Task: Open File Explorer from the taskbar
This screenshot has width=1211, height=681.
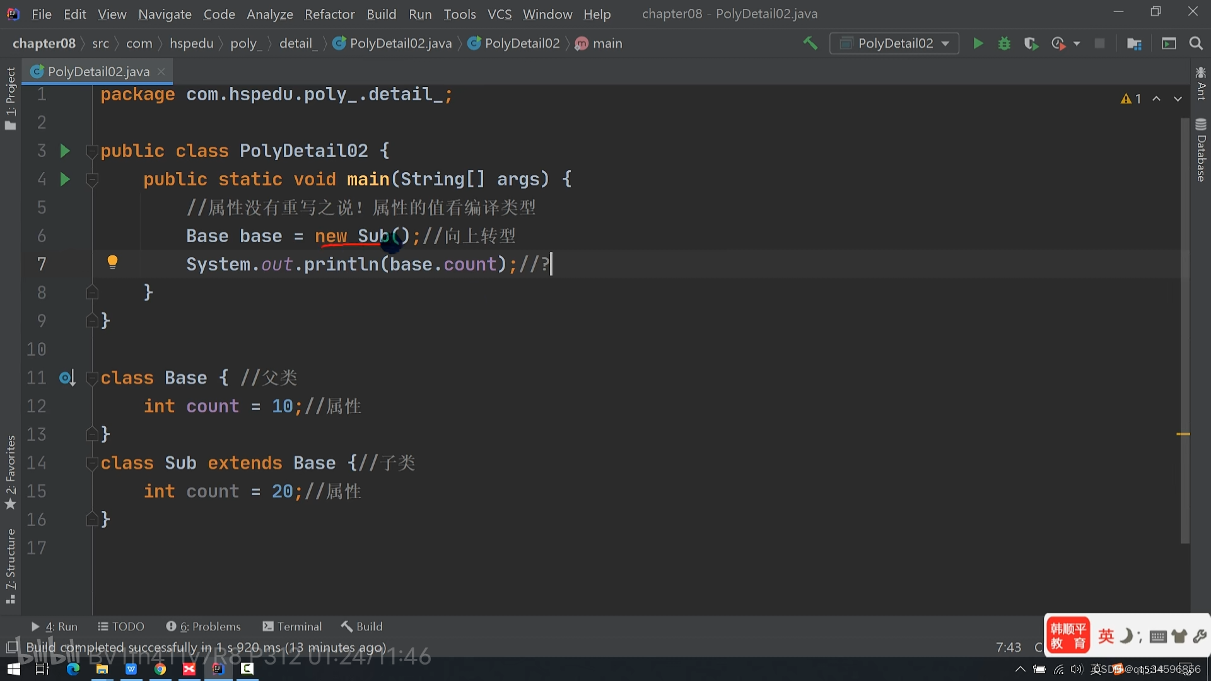Action: point(102,669)
